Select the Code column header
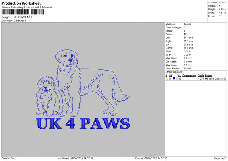The height and width of the screenshot is (161, 228). pyautogui.click(x=201, y=75)
